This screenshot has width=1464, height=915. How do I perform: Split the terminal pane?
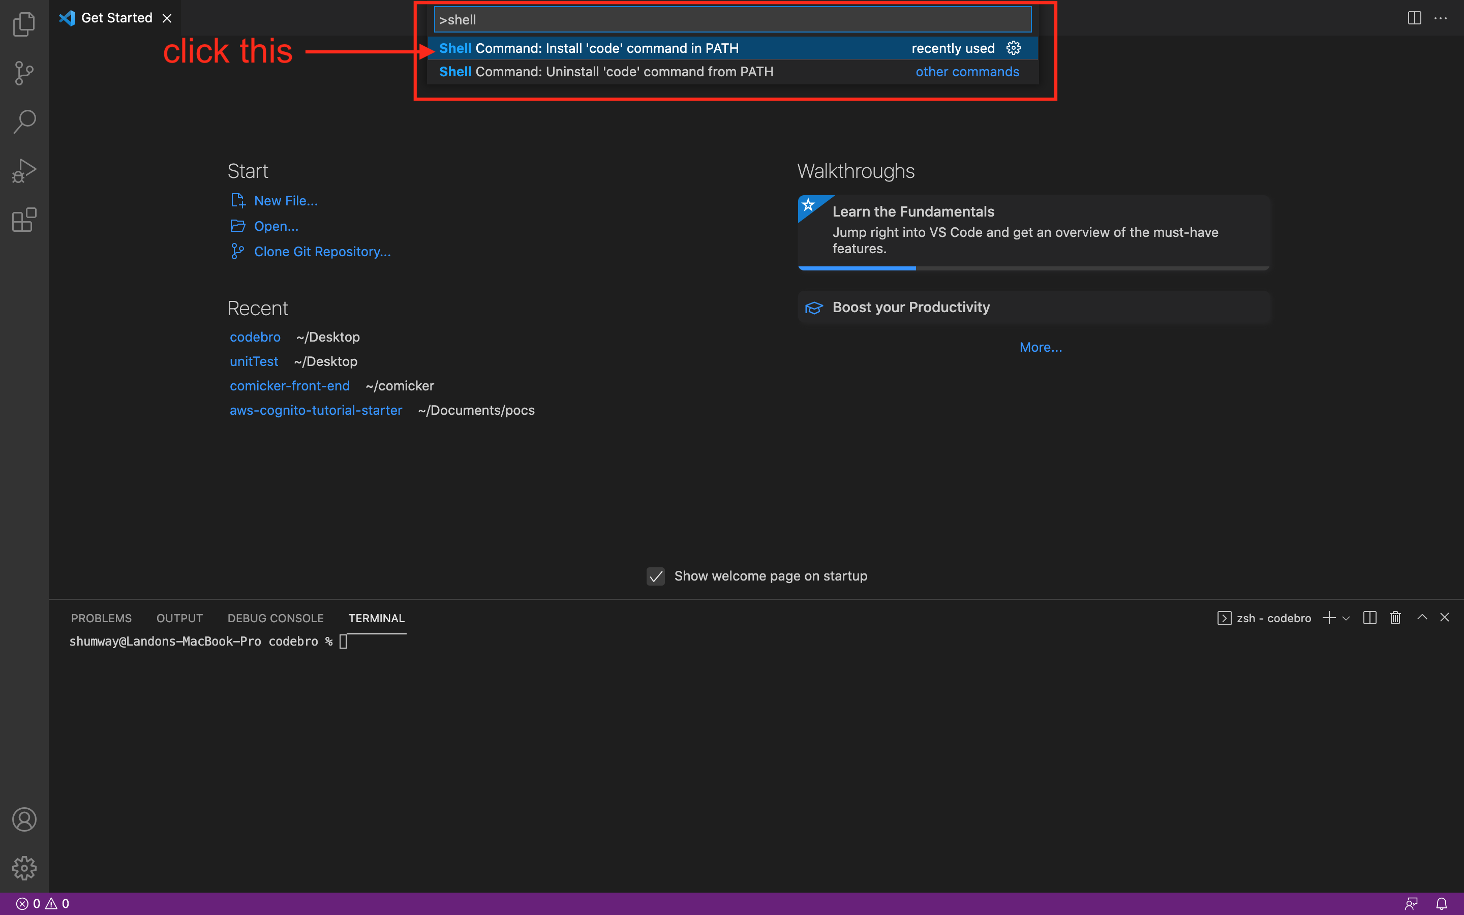[1370, 618]
